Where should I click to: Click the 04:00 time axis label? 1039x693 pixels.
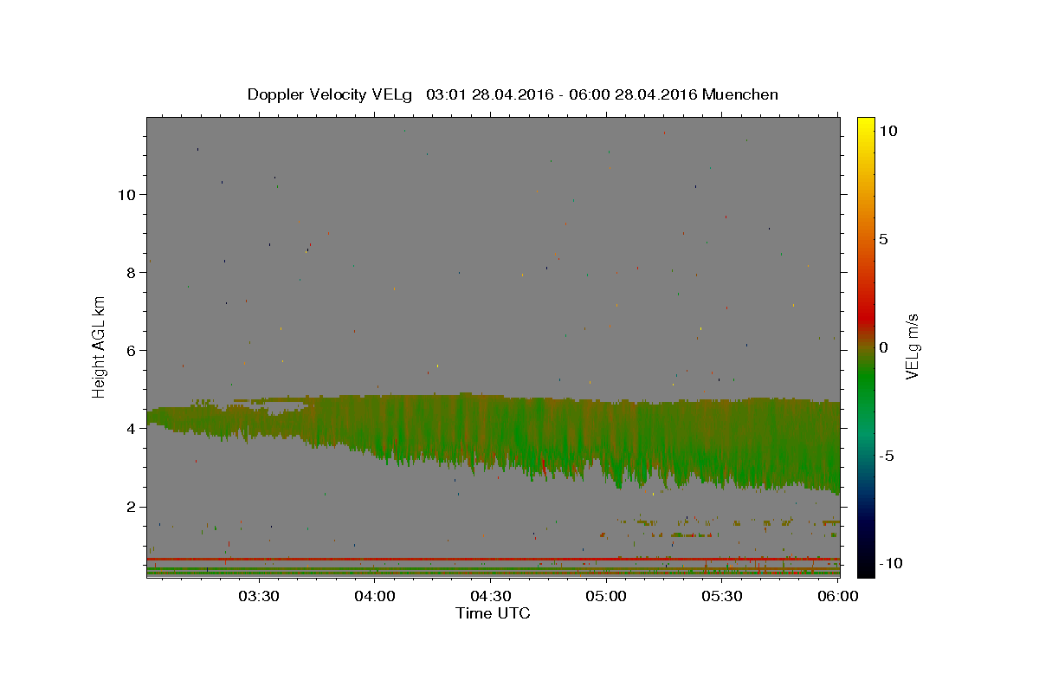point(375,596)
